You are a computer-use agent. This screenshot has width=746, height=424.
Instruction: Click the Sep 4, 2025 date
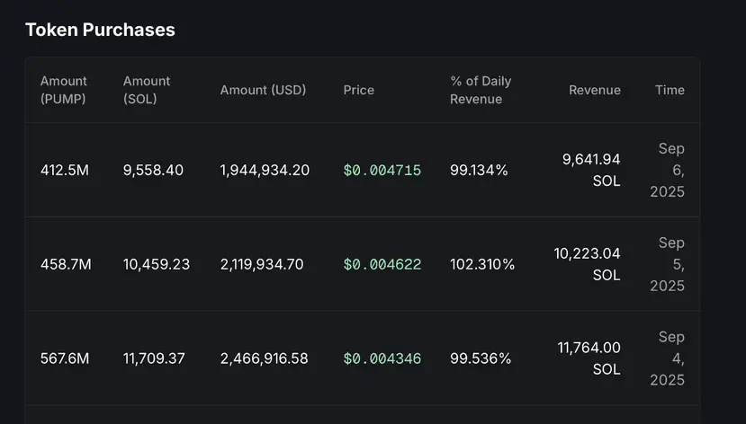point(668,358)
